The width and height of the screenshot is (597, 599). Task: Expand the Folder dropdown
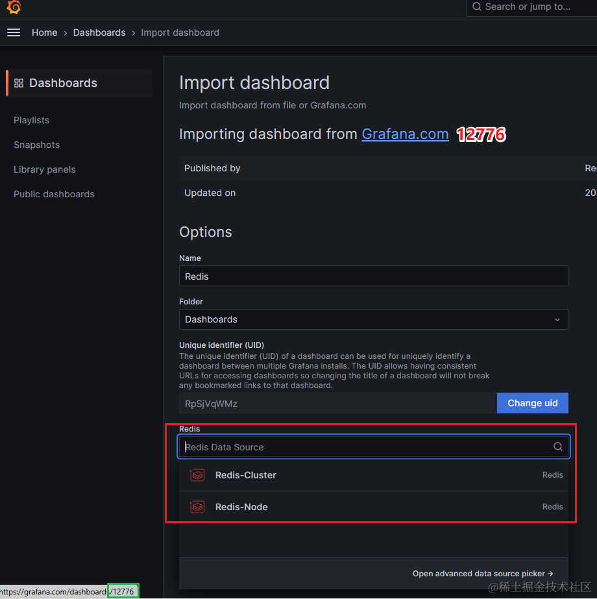coord(373,319)
